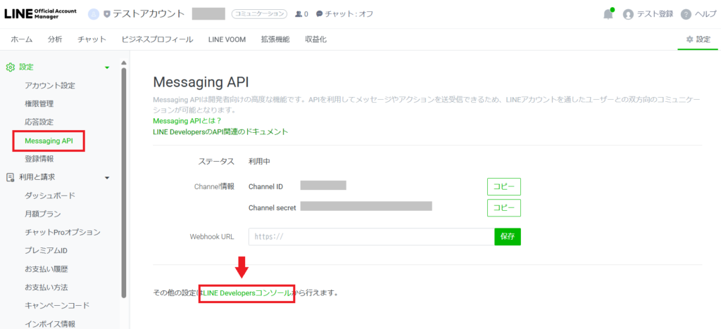The width and height of the screenshot is (721, 329).
Task: Click the user profile avatar icon
Action: [x=628, y=14]
